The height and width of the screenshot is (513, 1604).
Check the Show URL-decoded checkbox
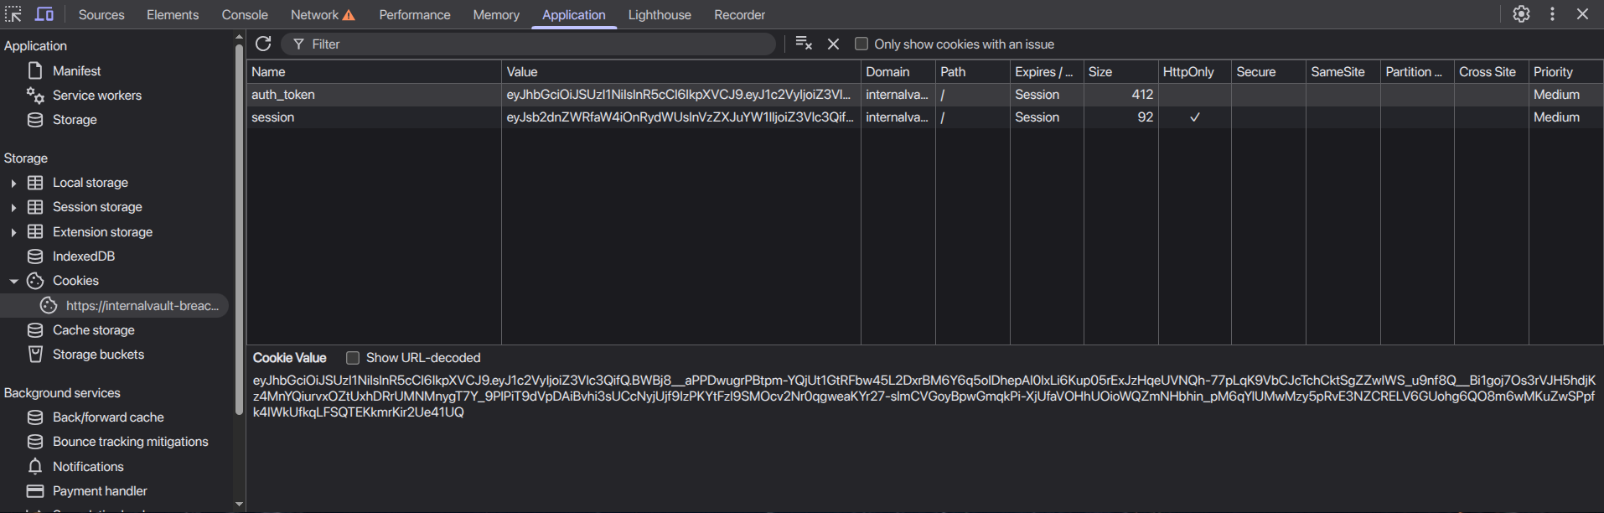(x=353, y=358)
